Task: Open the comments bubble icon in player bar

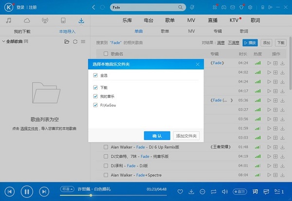Action: [x=266, y=191]
